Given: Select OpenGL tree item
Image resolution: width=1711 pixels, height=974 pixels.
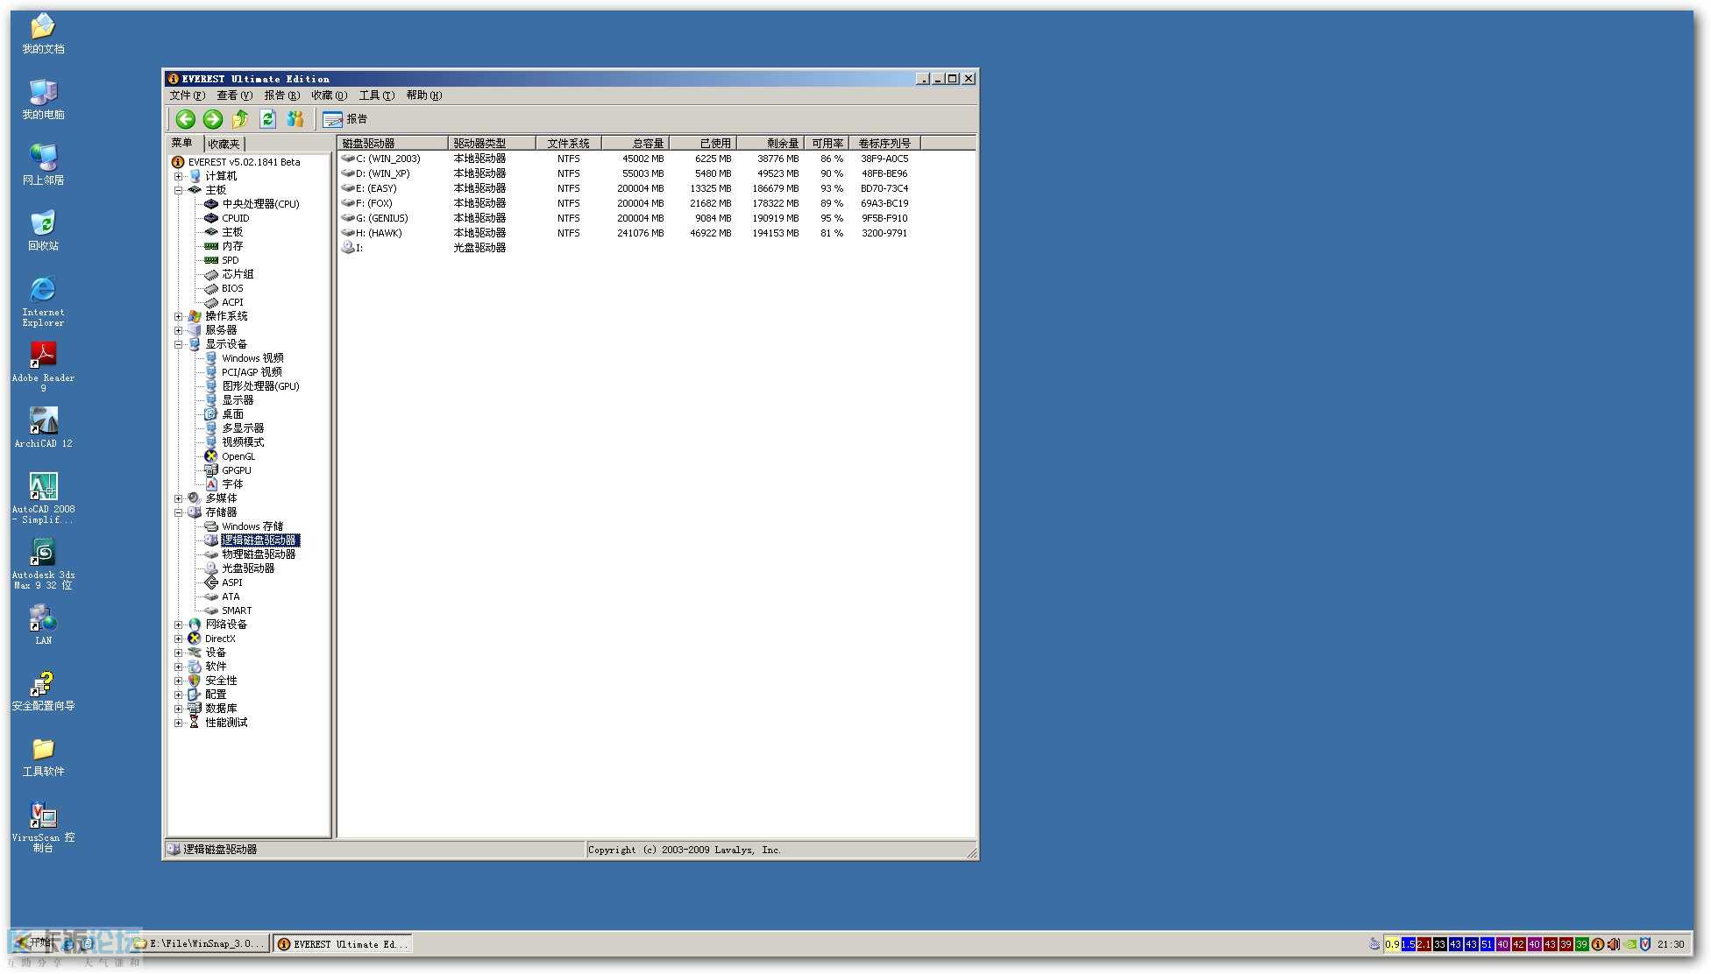Looking at the screenshot, I should click(x=238, y=456).
